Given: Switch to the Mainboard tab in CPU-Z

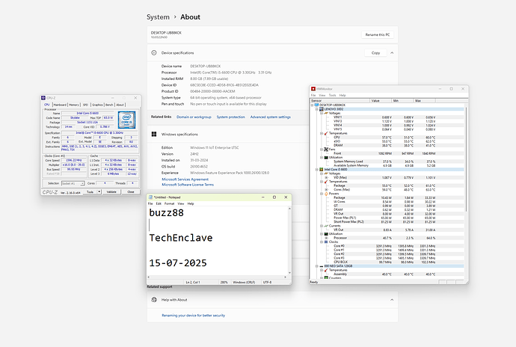Looking at the screenshot, I should click(x=60, y=105).
